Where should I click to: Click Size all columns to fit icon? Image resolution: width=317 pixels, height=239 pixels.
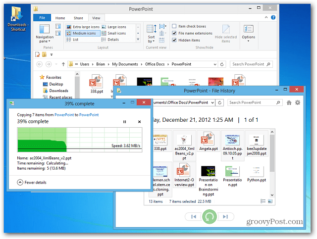(161, 40)
